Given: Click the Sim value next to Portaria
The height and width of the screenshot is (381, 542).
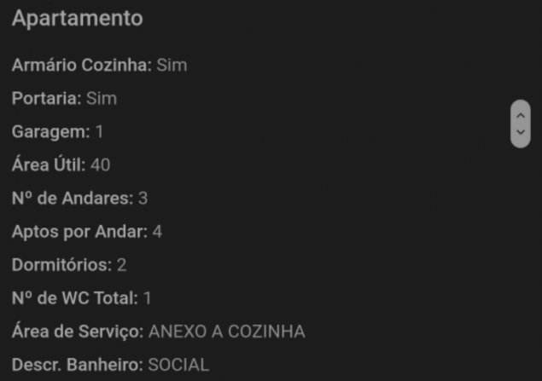Looking at the screenshot, I should [x=102, y=98].
